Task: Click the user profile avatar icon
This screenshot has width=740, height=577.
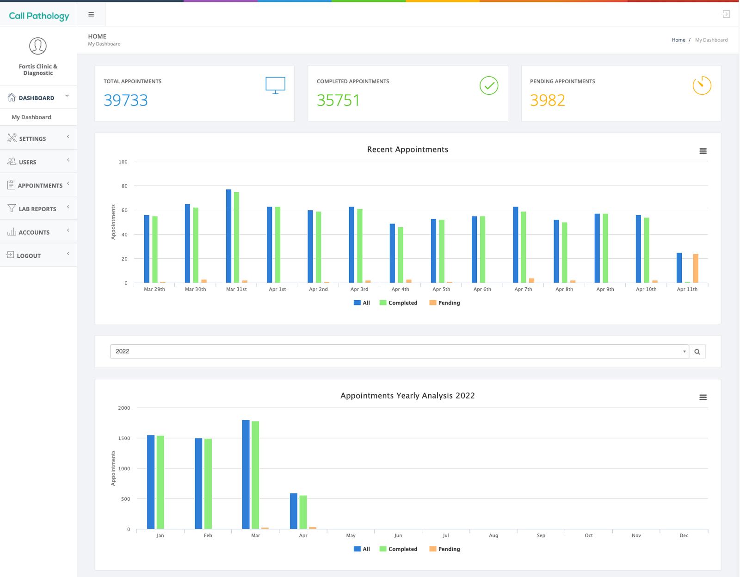Action: click(x=38, y=46)
